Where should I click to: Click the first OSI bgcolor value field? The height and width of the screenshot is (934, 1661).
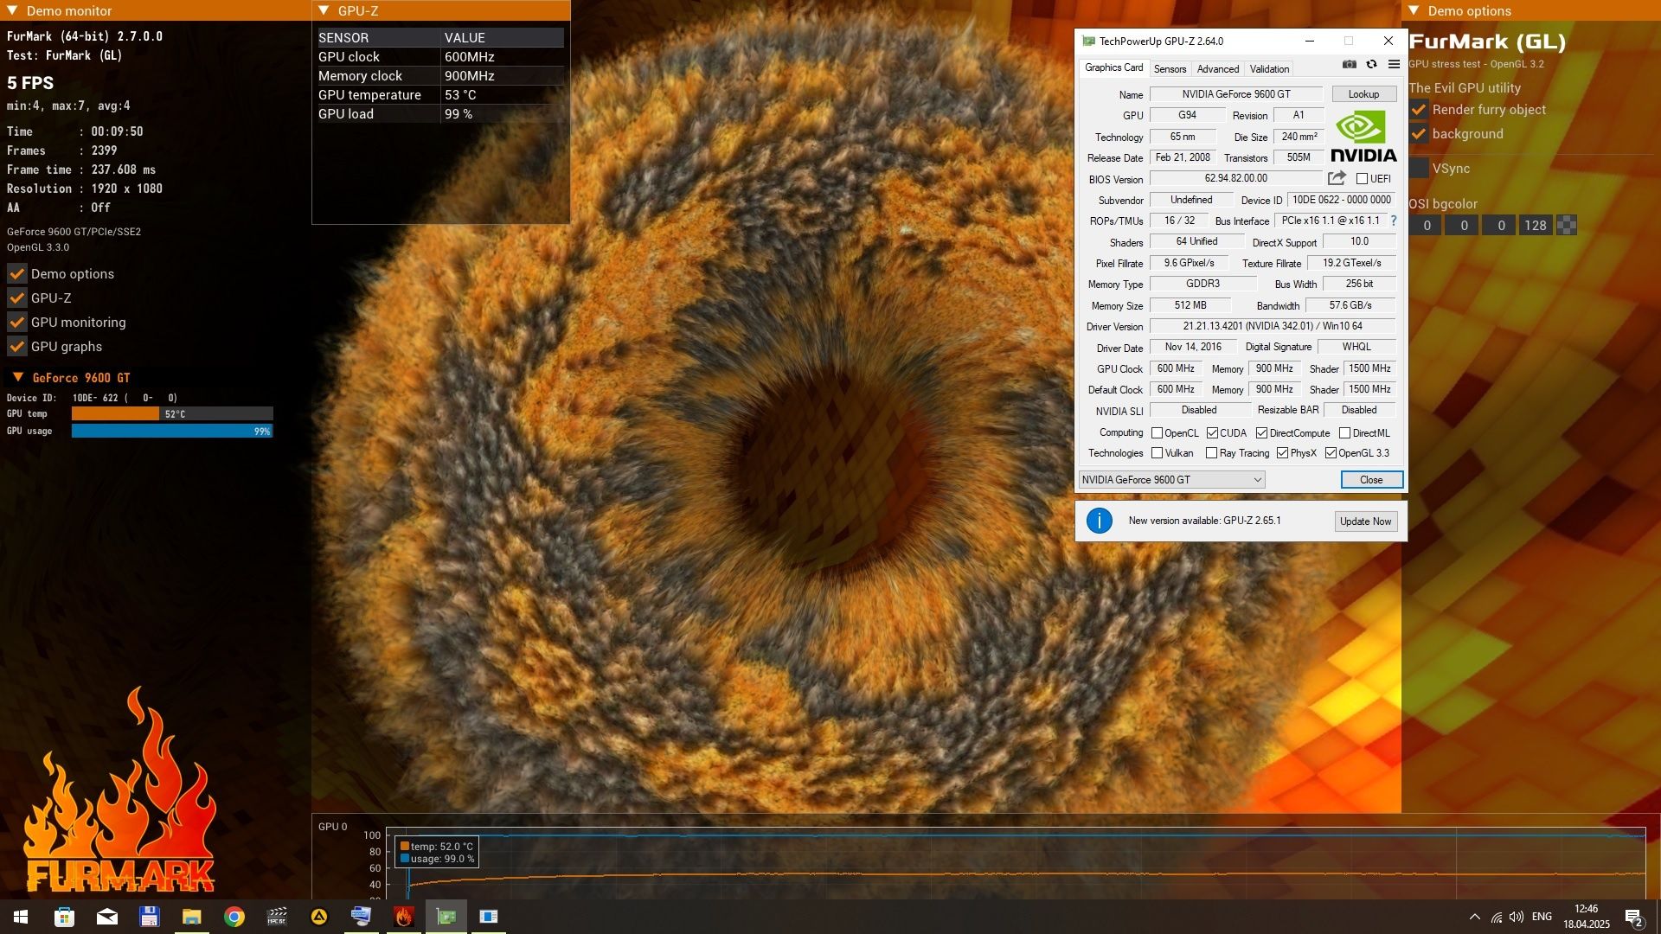[x=1427, y=226]
